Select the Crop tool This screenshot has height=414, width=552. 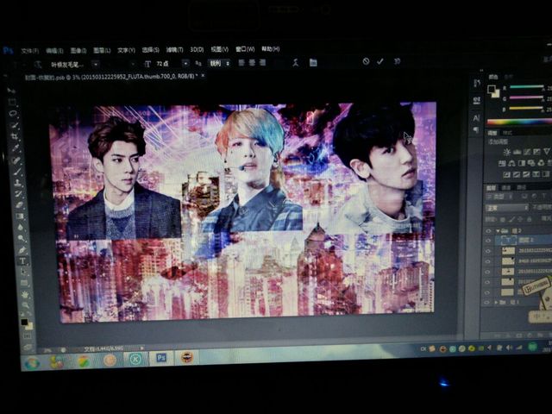tap(15, 136)
